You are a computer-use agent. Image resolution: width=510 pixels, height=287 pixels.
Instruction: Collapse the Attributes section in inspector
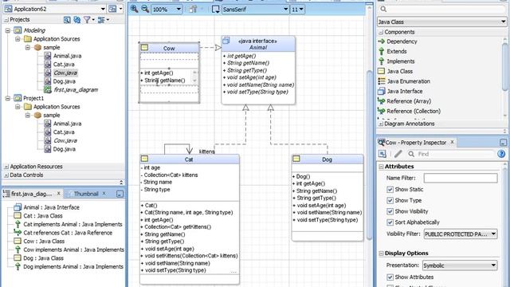click(381, 167)
